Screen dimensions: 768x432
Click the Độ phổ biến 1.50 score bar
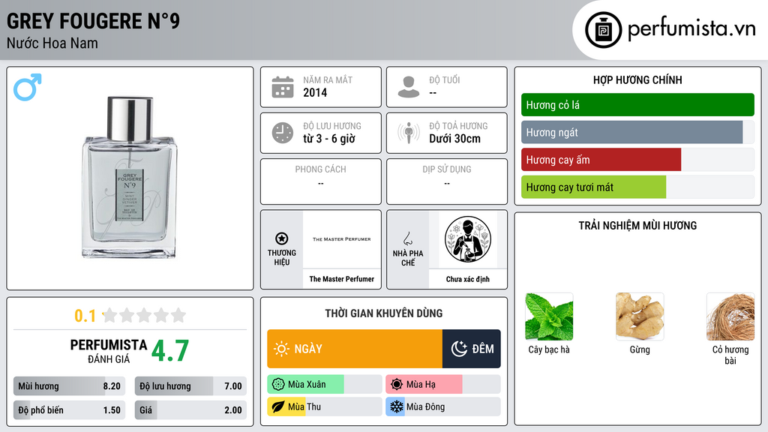pos(70,410)
